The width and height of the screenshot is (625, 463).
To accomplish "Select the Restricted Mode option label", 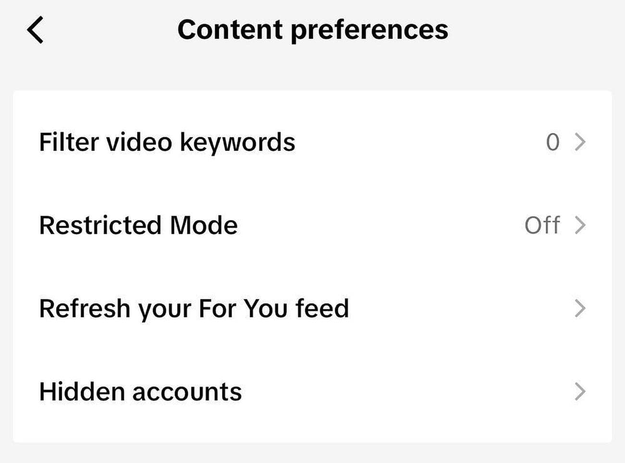I will [x=138, y=225].
